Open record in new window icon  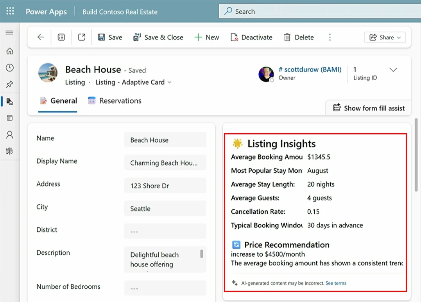(x=81, y=38)
